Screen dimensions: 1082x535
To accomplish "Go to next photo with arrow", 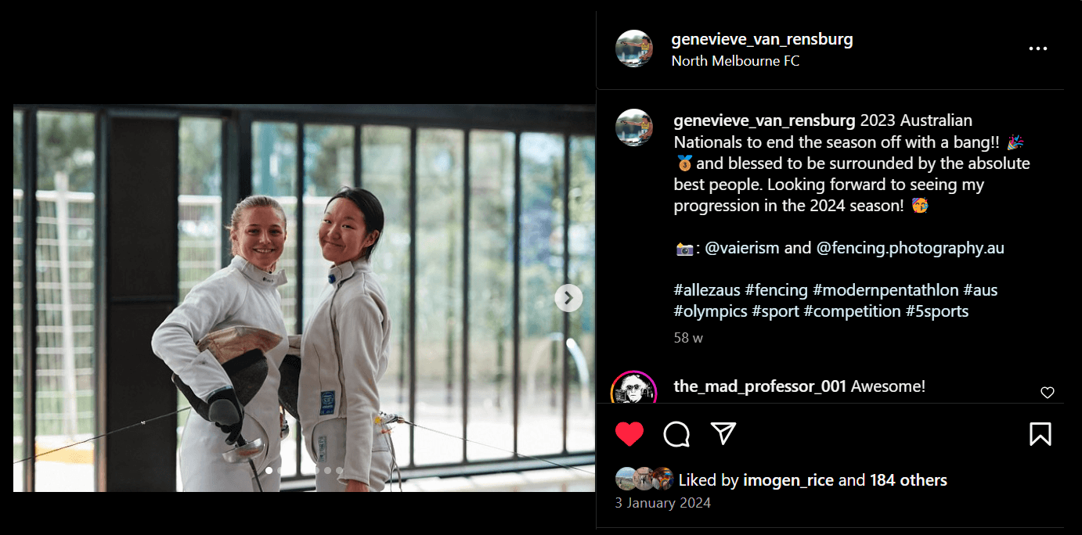I will (x=568, y=298).
